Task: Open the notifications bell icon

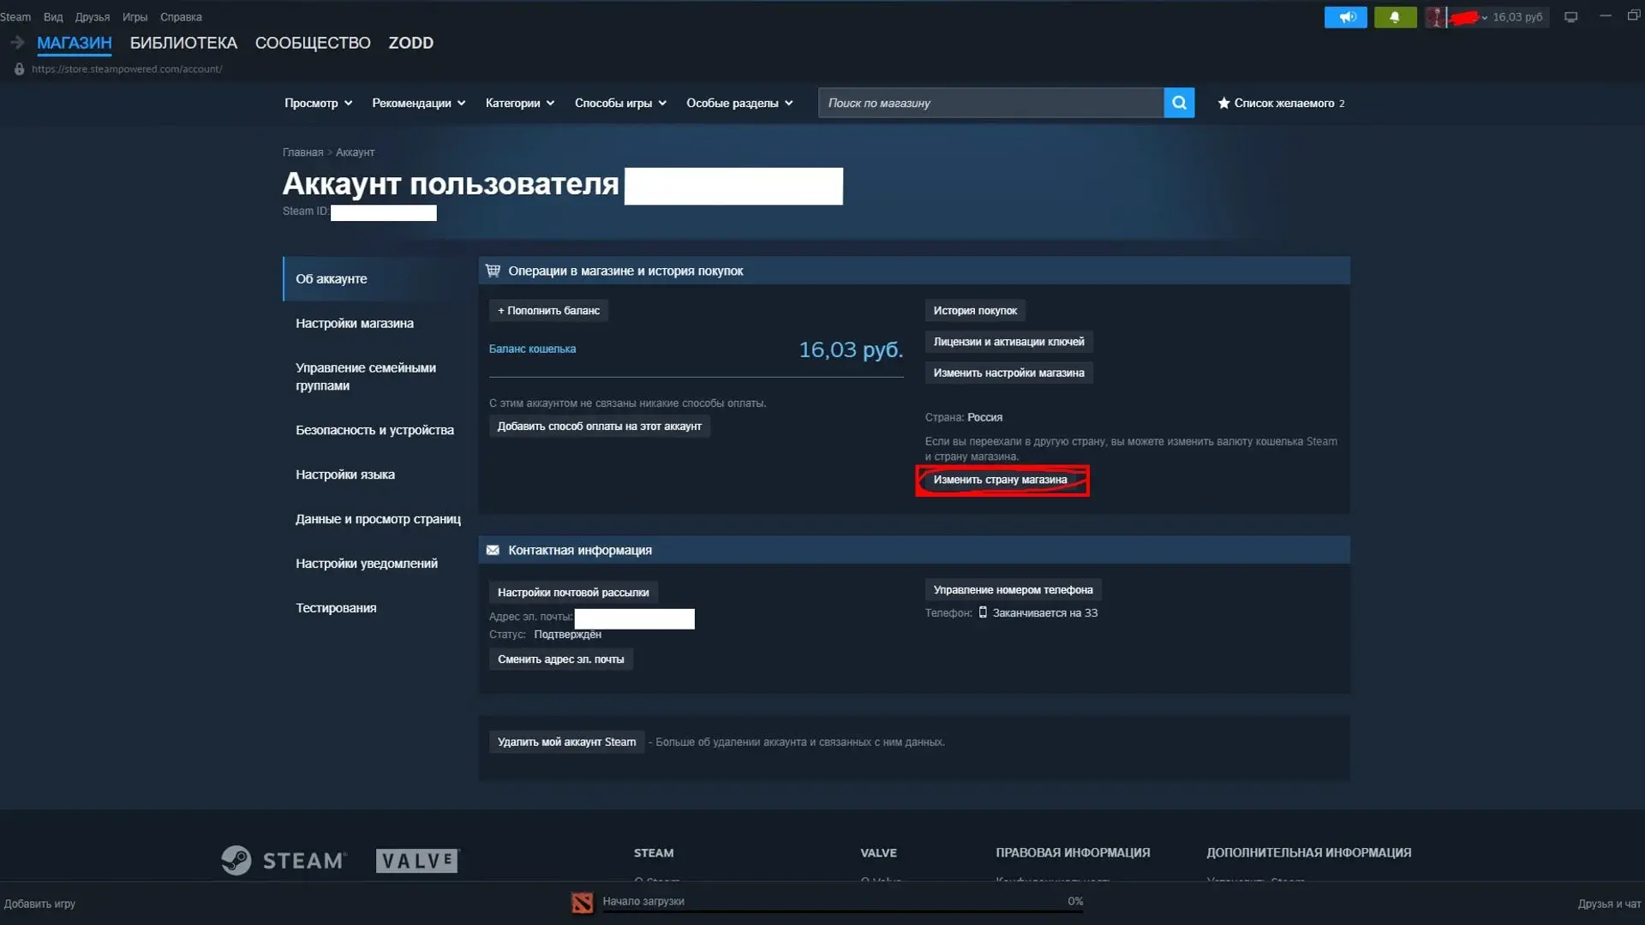Action: point(1395,17)
